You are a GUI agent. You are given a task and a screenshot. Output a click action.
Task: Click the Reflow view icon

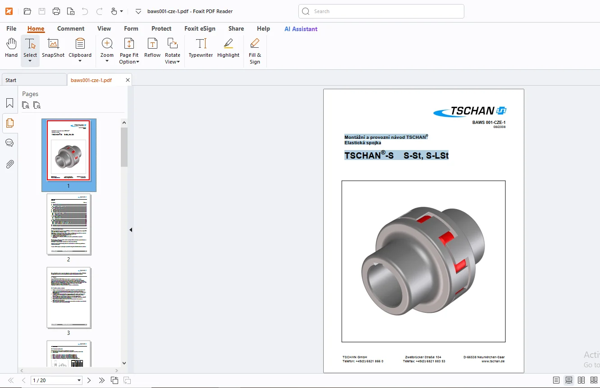tap(152, 48)
